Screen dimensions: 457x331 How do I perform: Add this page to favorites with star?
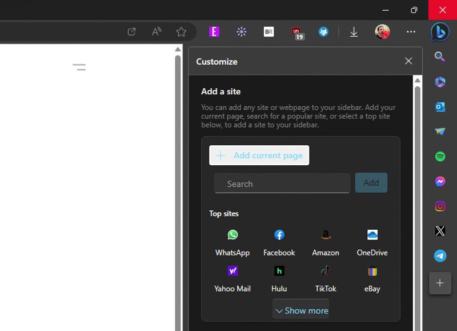(181, 31)
